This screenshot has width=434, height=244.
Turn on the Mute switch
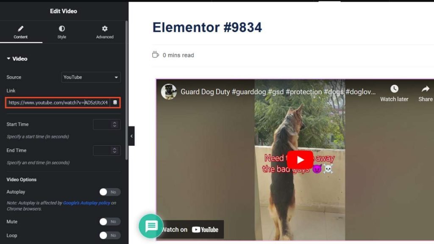point(110,222)
